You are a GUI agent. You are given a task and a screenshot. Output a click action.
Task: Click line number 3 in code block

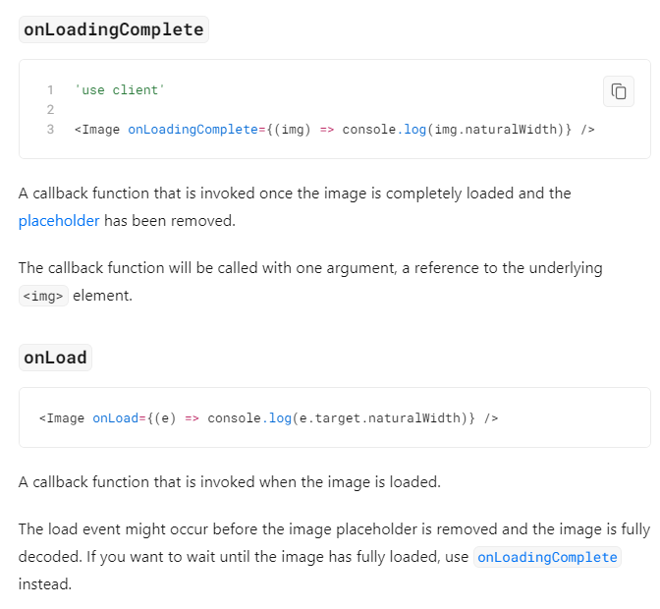click(x=50, y=130)
